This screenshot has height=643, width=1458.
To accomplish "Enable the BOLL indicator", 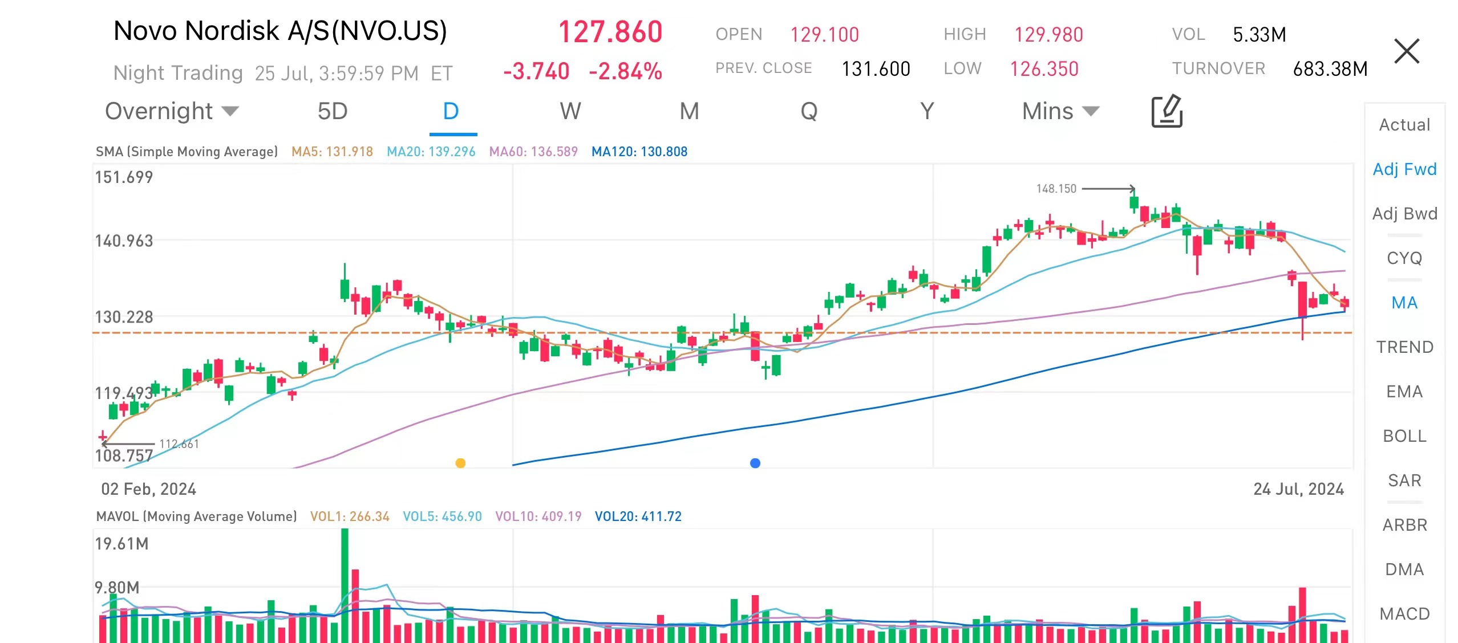I will [1404, 436].
